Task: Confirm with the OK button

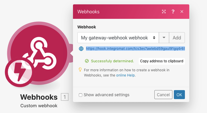Action: [x=179, y=94]
